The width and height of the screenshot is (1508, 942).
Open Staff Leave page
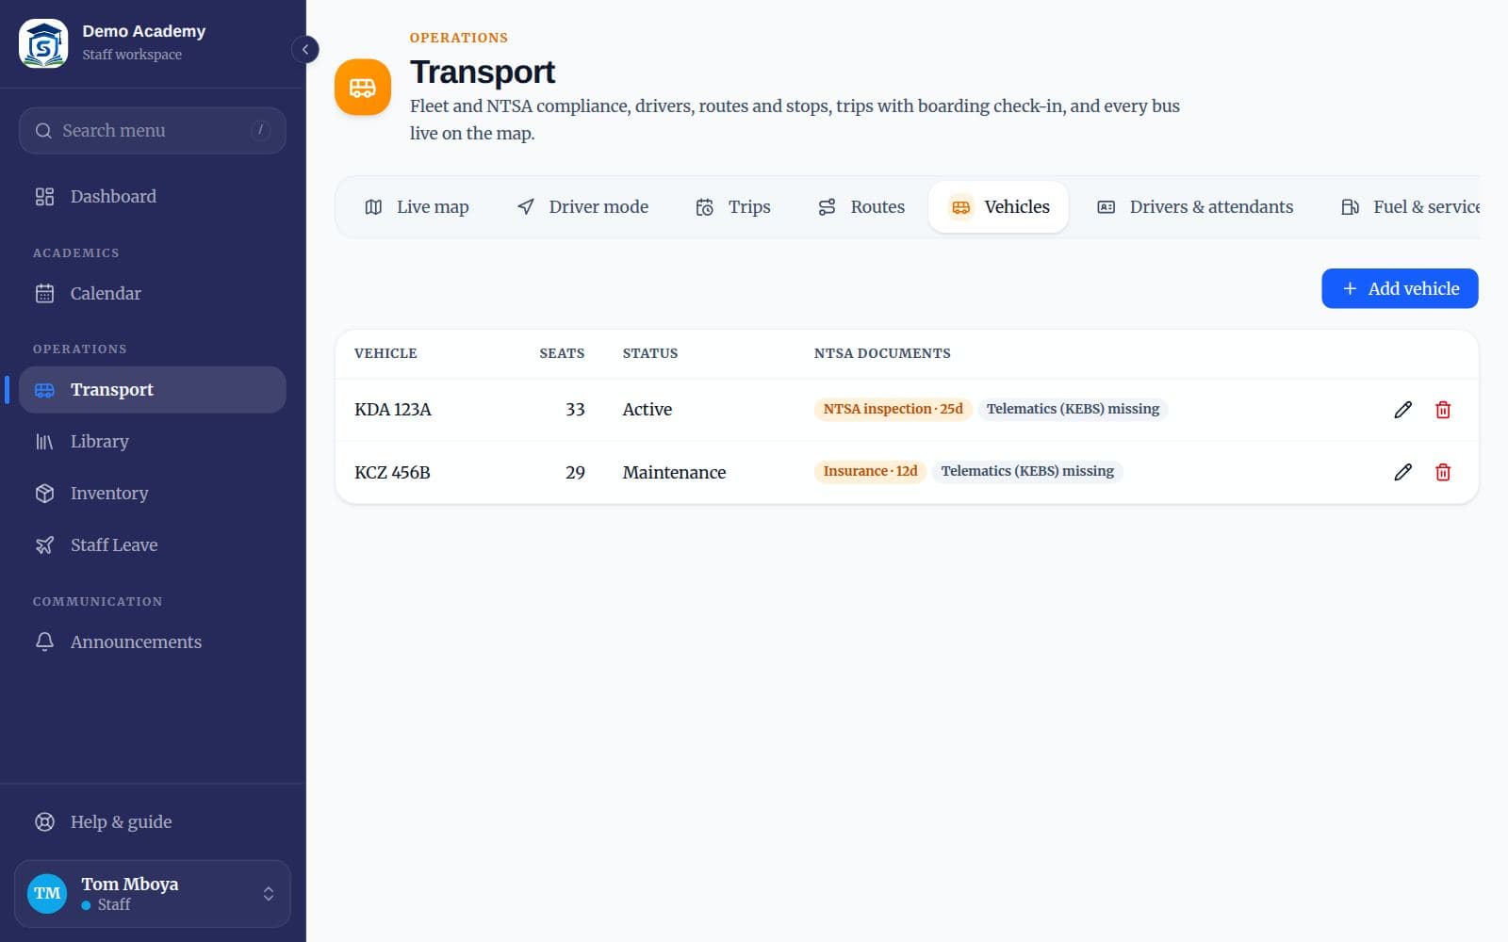click(152, 544)
